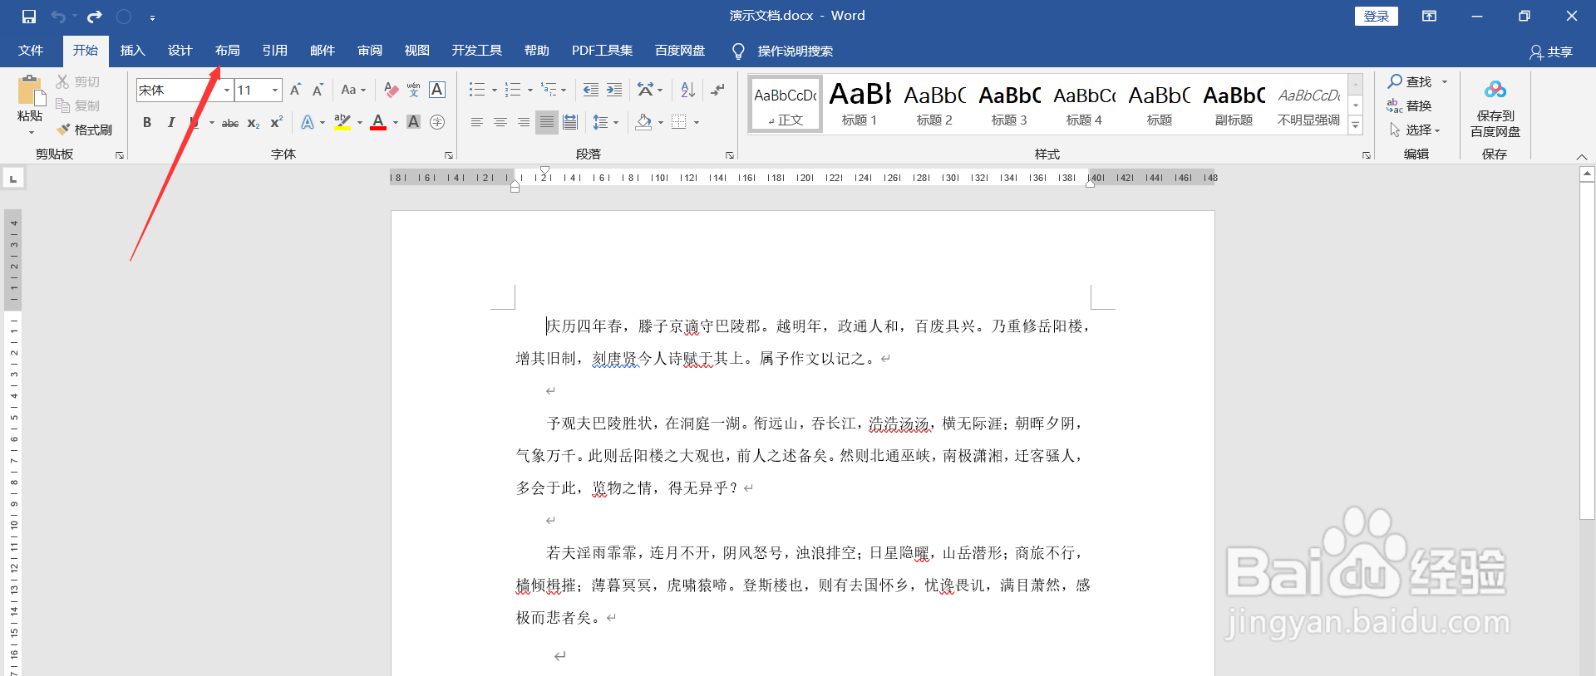1596x676 pixels.
Task: Click the Paste clipboard icon
Action: pos(31,91)
